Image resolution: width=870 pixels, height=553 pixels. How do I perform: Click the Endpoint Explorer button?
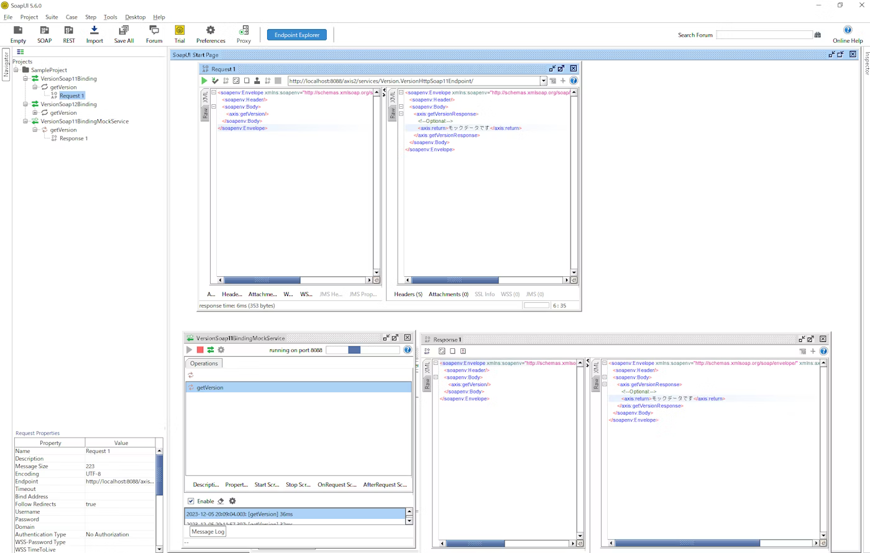click(296, 35)
